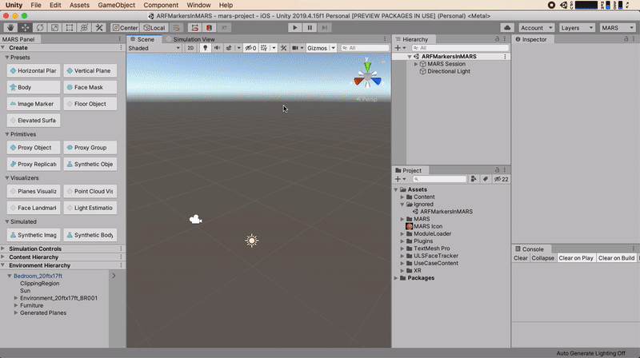Open the GameObject menu
Screen dimensions: 640x358
116,5
